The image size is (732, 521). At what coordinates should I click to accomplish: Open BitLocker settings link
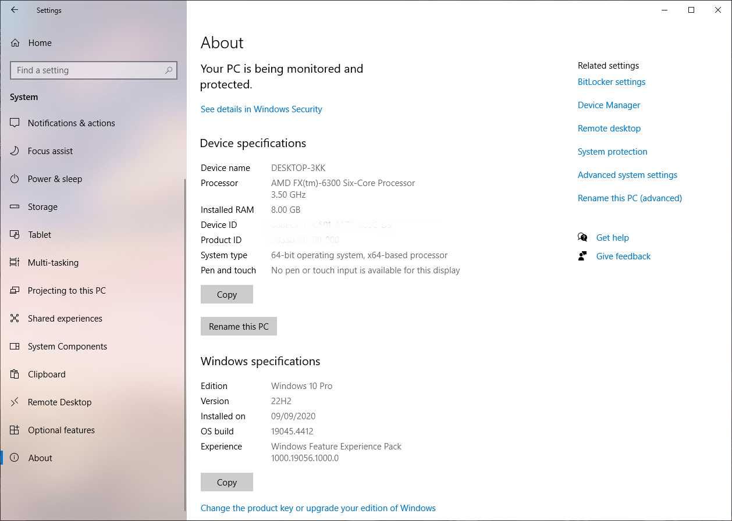612,82
